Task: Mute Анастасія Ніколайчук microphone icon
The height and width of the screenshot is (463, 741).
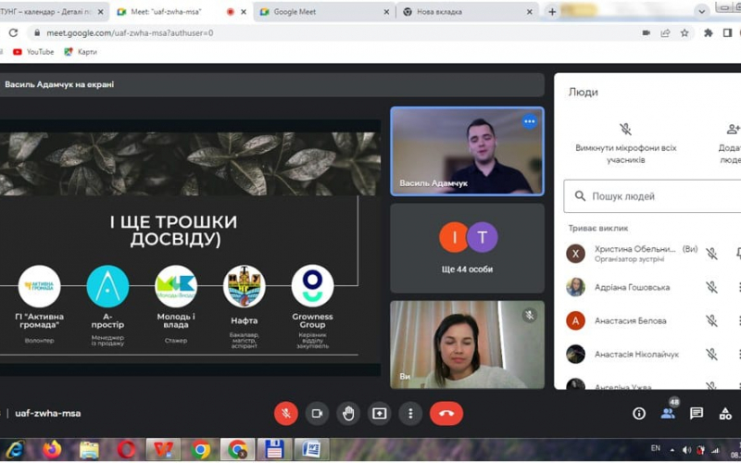Action: click(x=711, y=354)
